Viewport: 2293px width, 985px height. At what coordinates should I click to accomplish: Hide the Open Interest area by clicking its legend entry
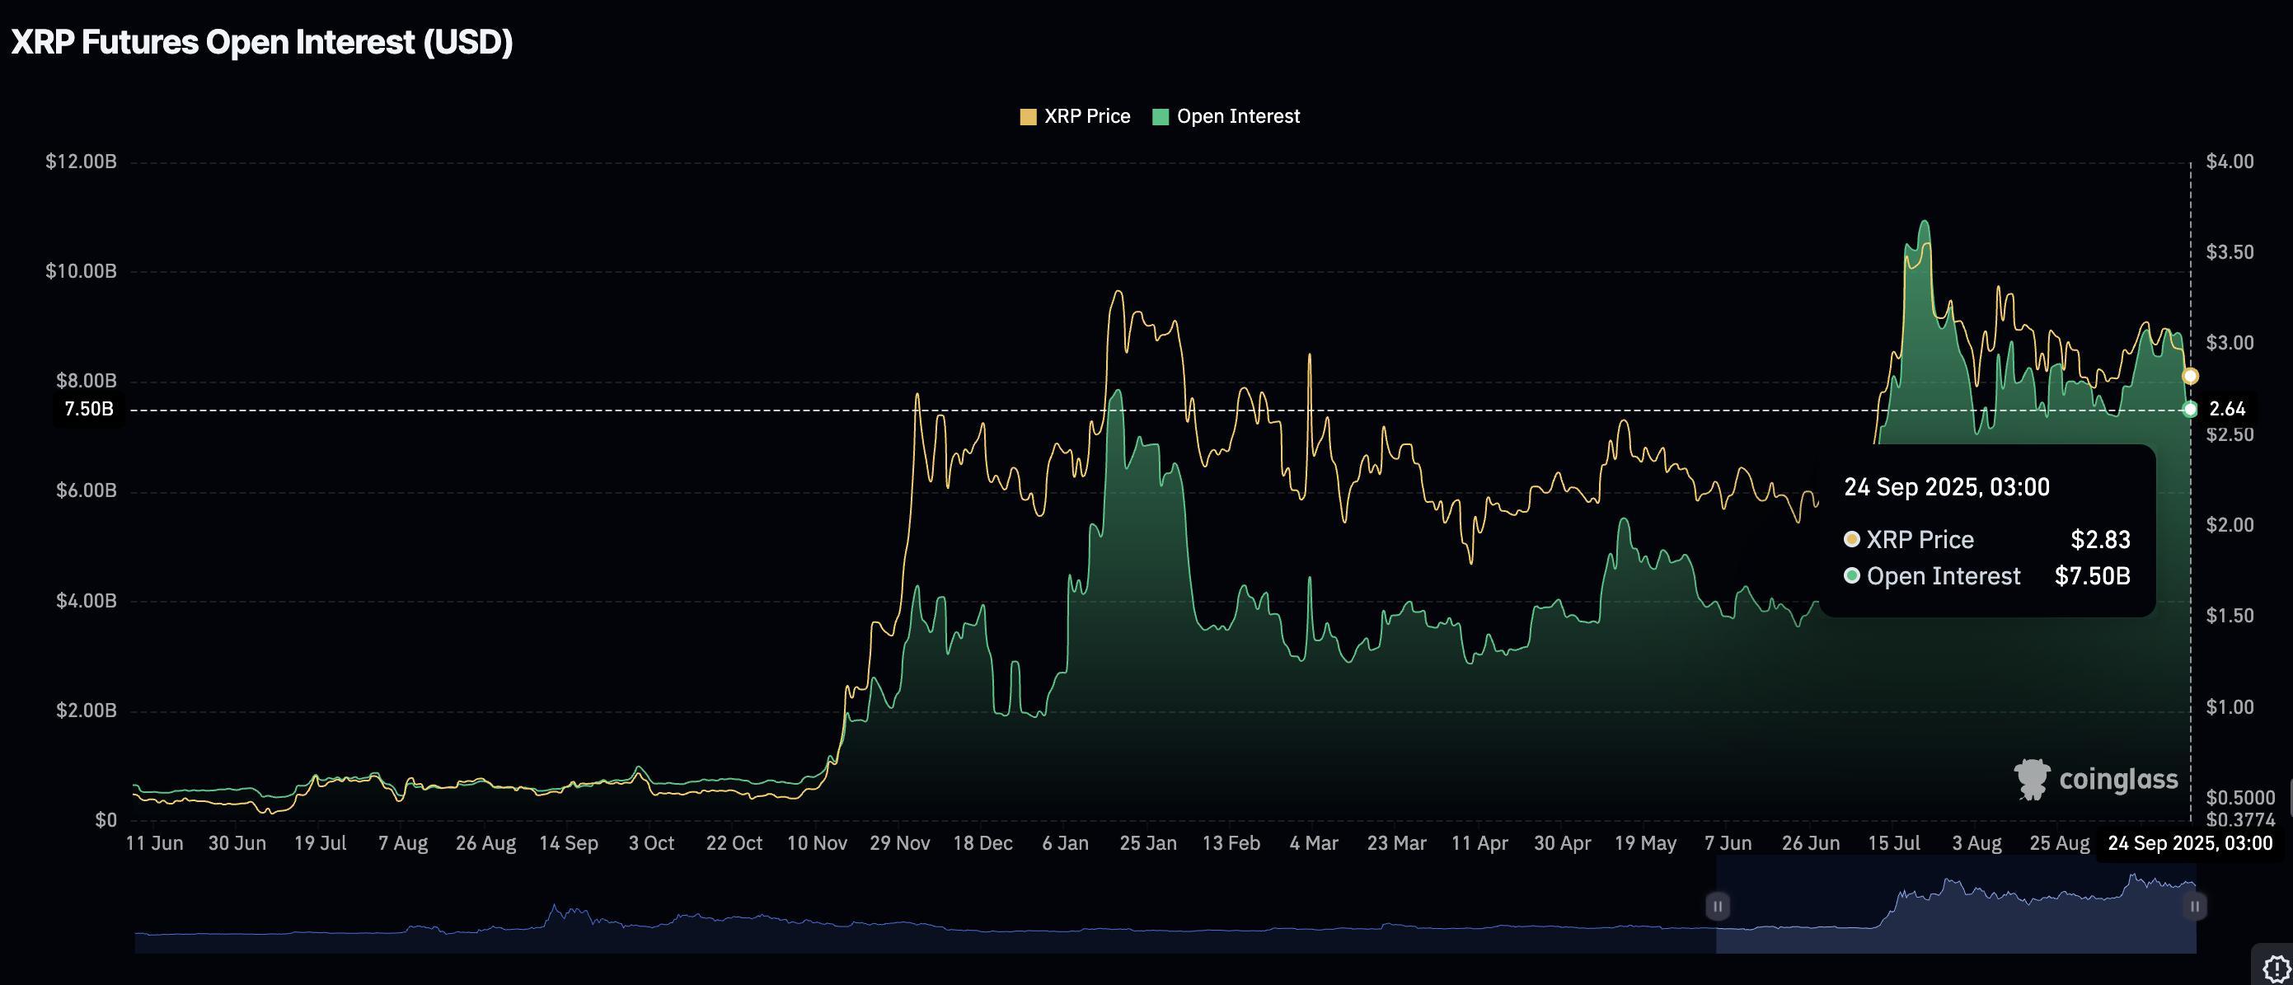click(1237, 115)
